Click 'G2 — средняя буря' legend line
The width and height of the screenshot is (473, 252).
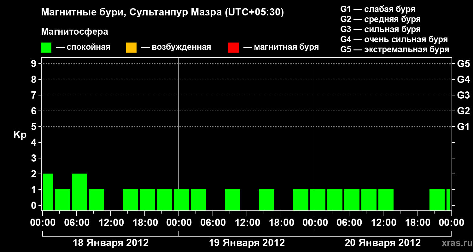(381, 19)
